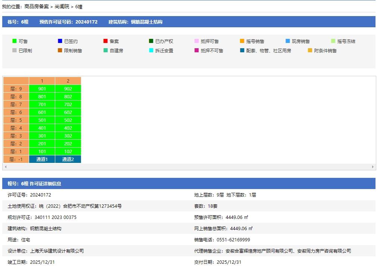Open unit 302 cell
Image resolution: width=377 pixels, height=272 pixels.
[68, 136]
